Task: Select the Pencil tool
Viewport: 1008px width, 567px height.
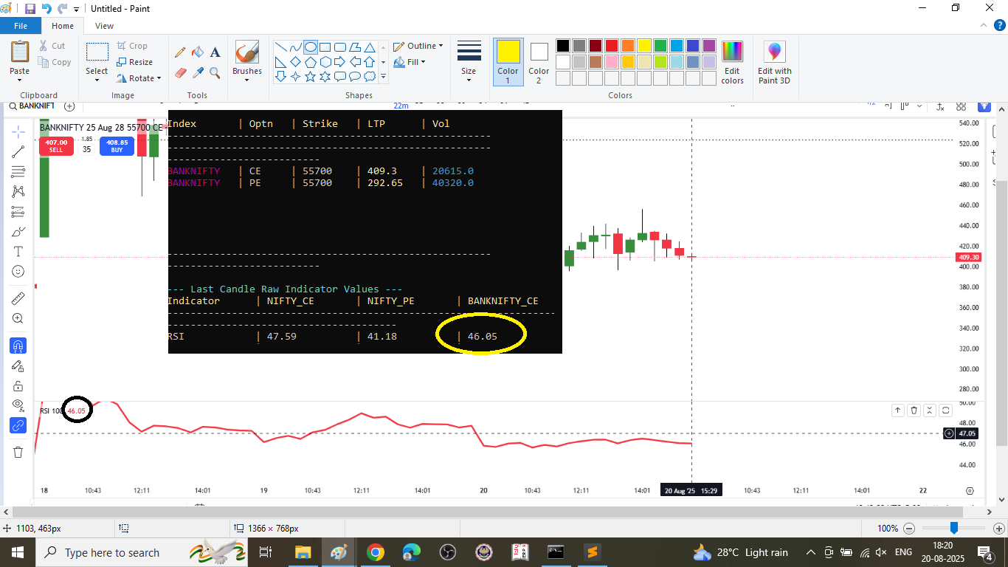Action: coord(179,52)
